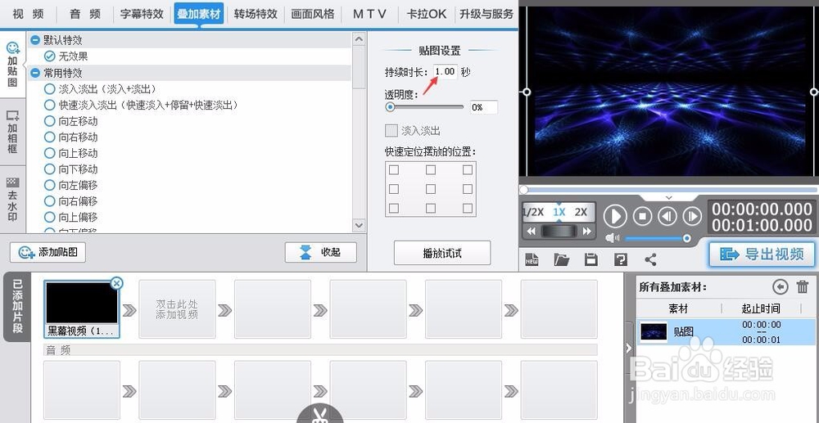Set playback speed to 2X
The image size is (819, 423).
click(581, 212)
